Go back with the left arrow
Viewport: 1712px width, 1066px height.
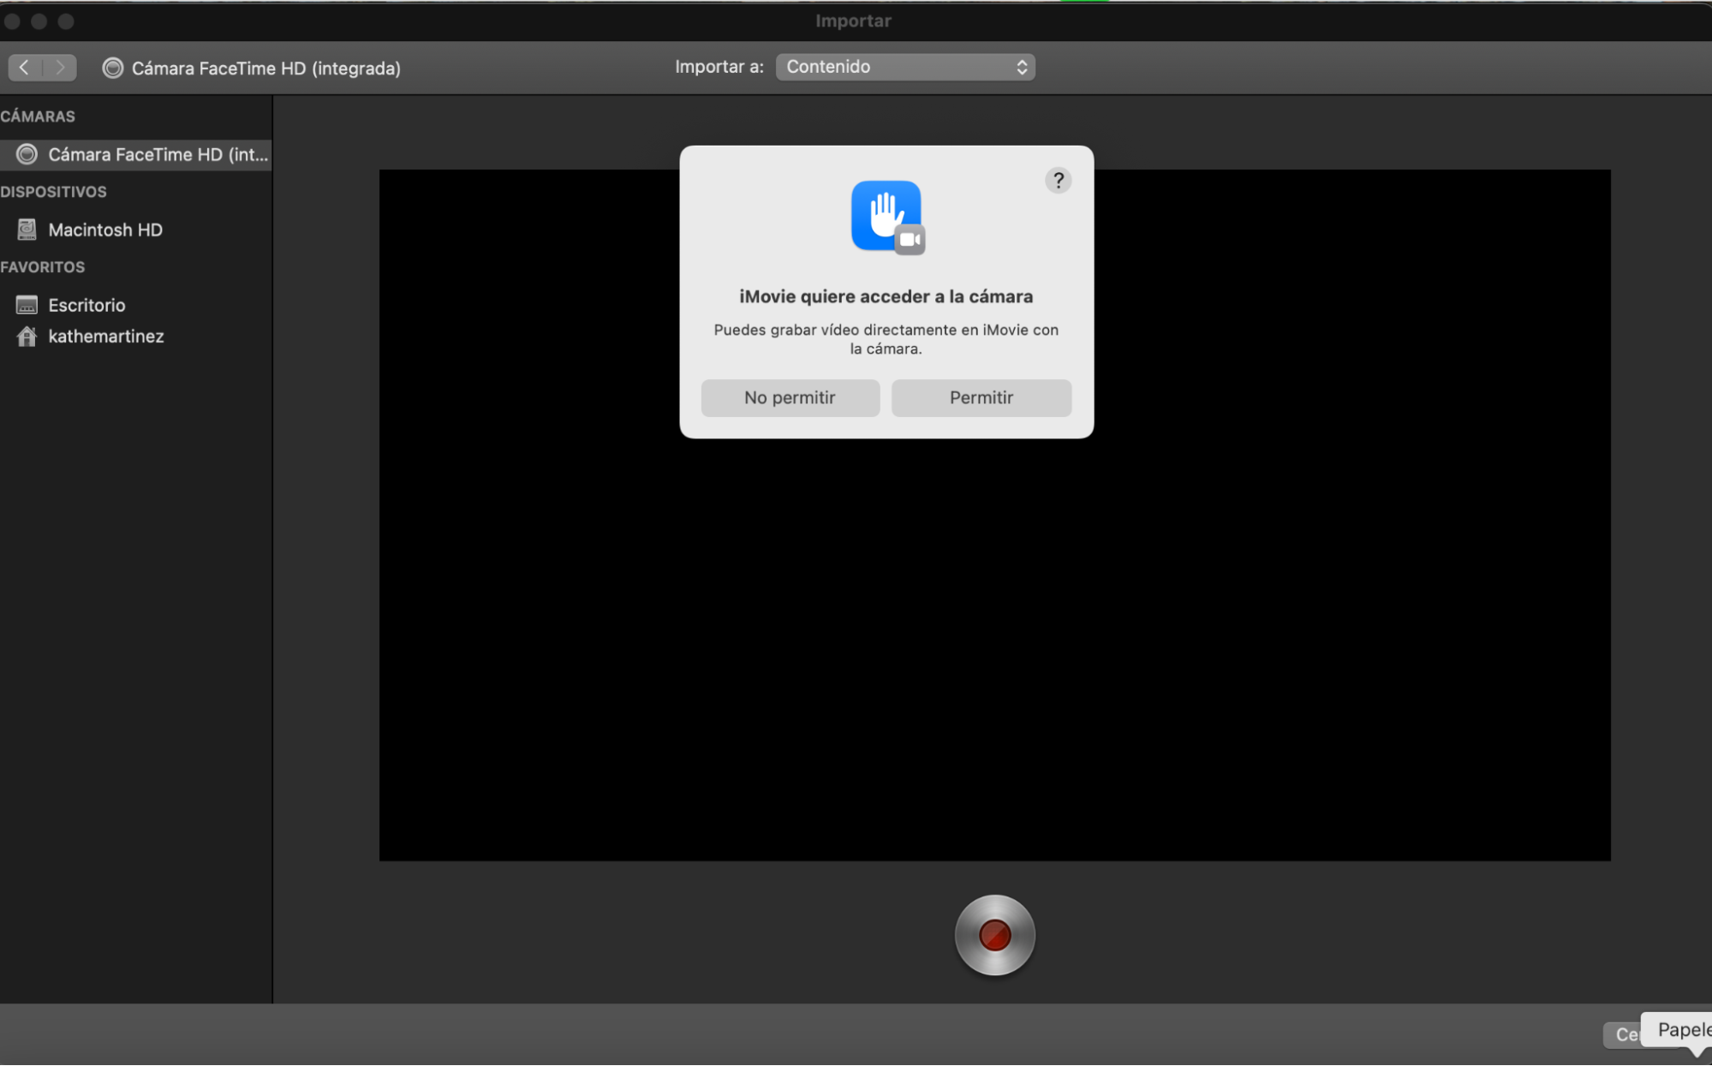pyautogui.click(x=25, y=68)
